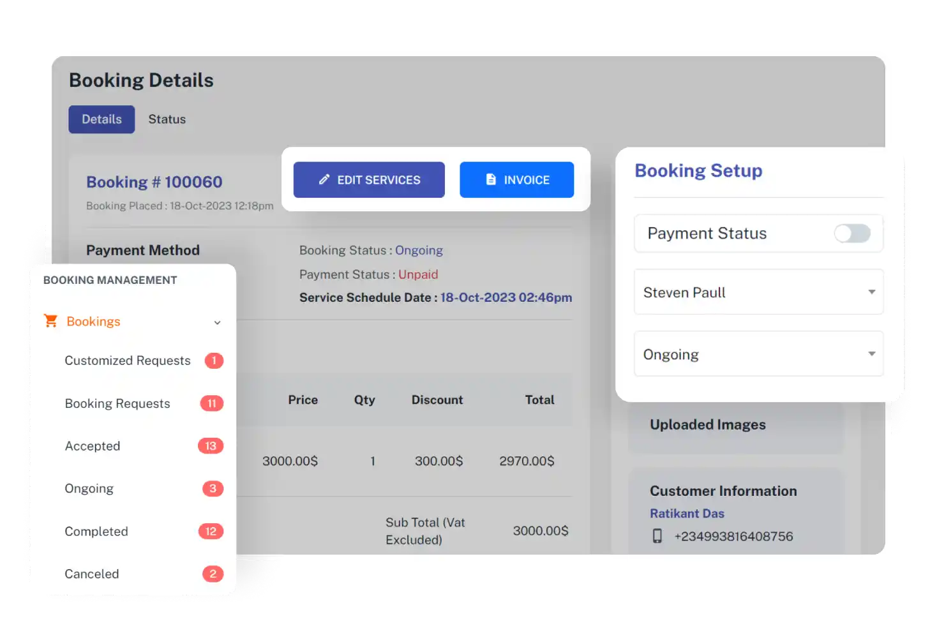Click the orange cart icon beside Bookings

(51, 321)
